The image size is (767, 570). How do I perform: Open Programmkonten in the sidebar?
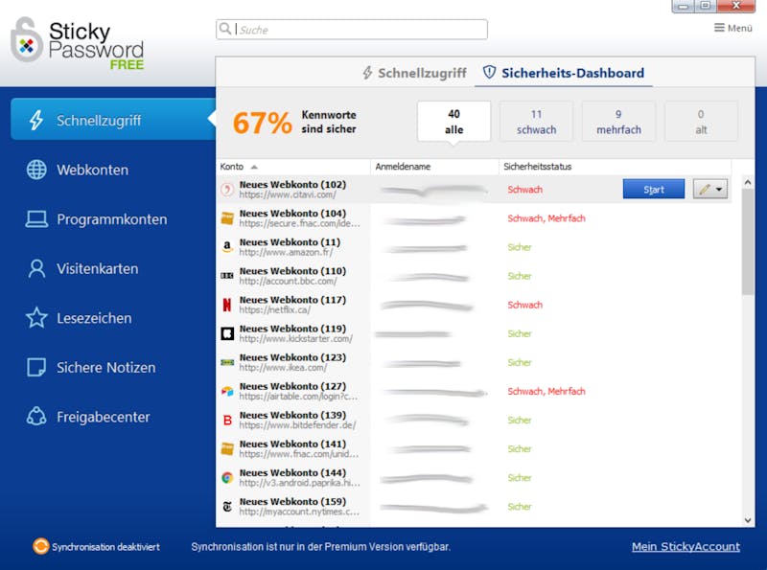coord(113,219)
